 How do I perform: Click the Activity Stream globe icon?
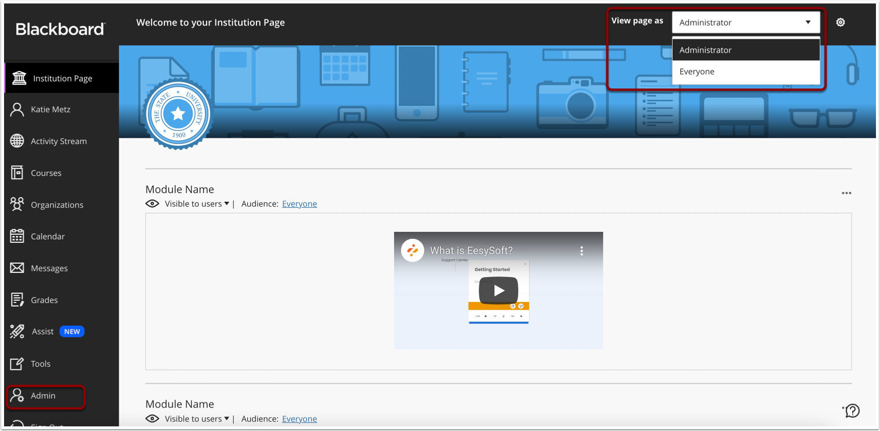(x=17, y=141)
